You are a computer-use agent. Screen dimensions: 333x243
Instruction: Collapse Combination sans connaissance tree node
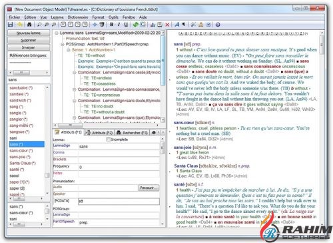pyautogui.click(x=75, y=89)
